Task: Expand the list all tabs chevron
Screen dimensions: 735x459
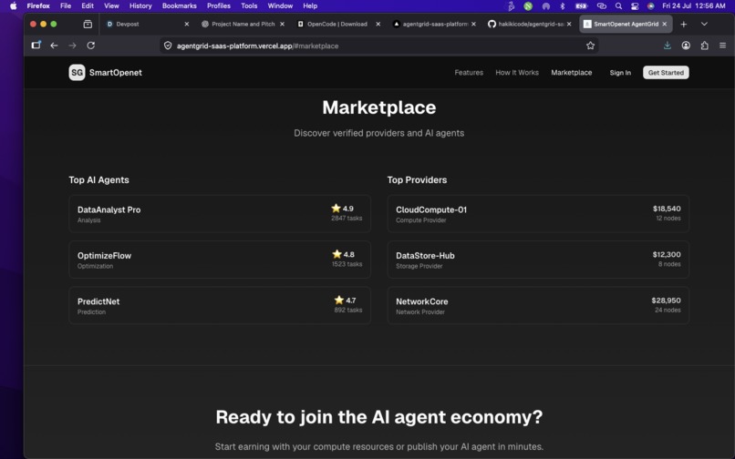Action: point(704,24)
